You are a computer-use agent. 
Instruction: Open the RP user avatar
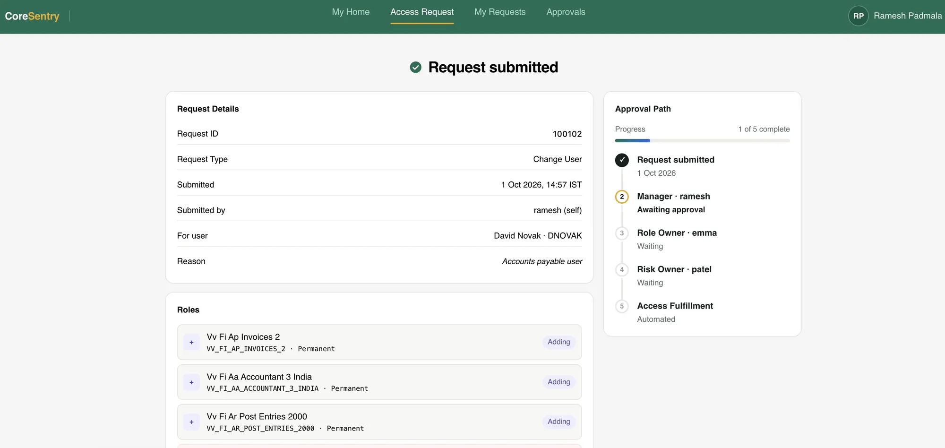(858, 16)
